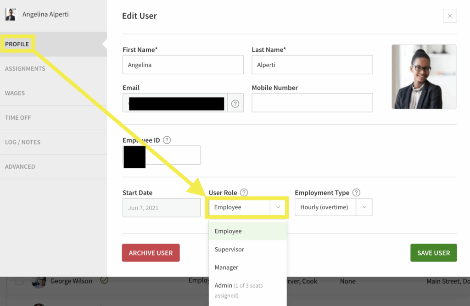Click the Mobile Number input field
This screenshot has height=306, width=470.
click(312, 103)
